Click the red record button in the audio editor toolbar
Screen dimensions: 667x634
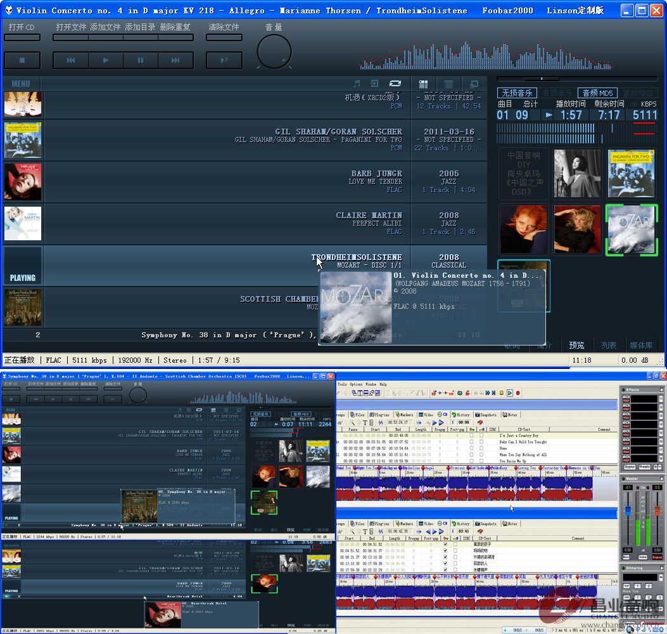pos(518,393)
